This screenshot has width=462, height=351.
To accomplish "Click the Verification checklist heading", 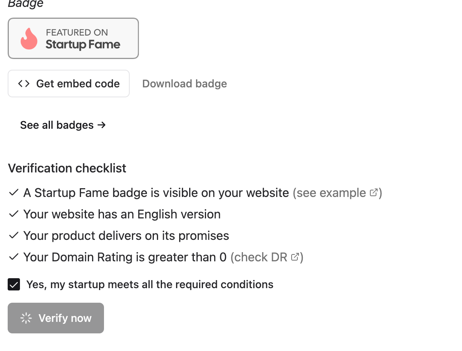I will coord(67,168).
